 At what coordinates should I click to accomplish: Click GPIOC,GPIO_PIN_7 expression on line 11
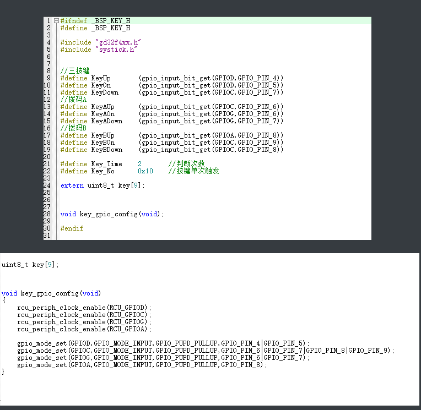(245, 92)
